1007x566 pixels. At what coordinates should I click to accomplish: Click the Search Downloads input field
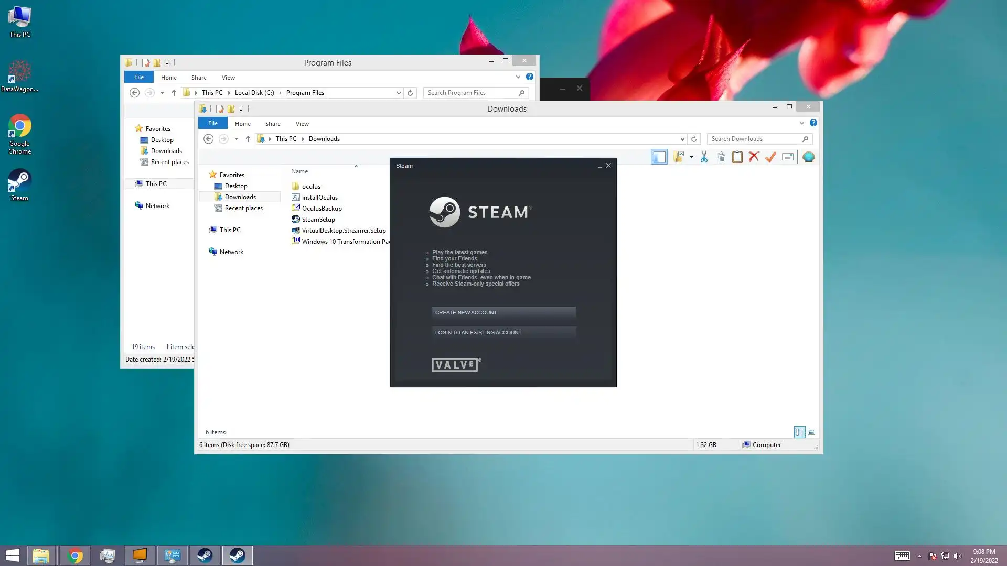(754, 139)
